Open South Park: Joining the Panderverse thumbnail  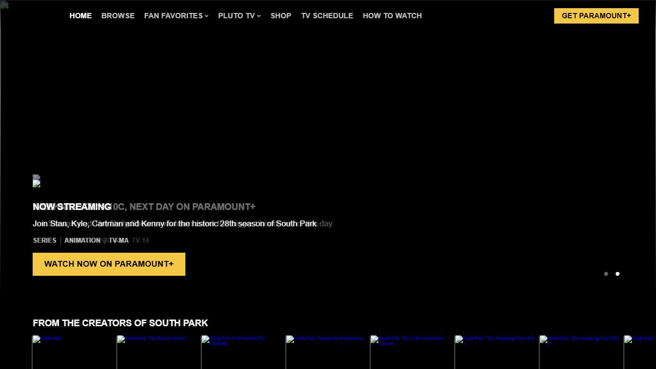pyautogui.click(x=328, y=352)
